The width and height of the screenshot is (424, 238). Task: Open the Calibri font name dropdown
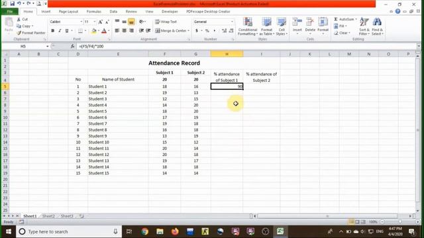pyautogui.click(x=81, y=22)
